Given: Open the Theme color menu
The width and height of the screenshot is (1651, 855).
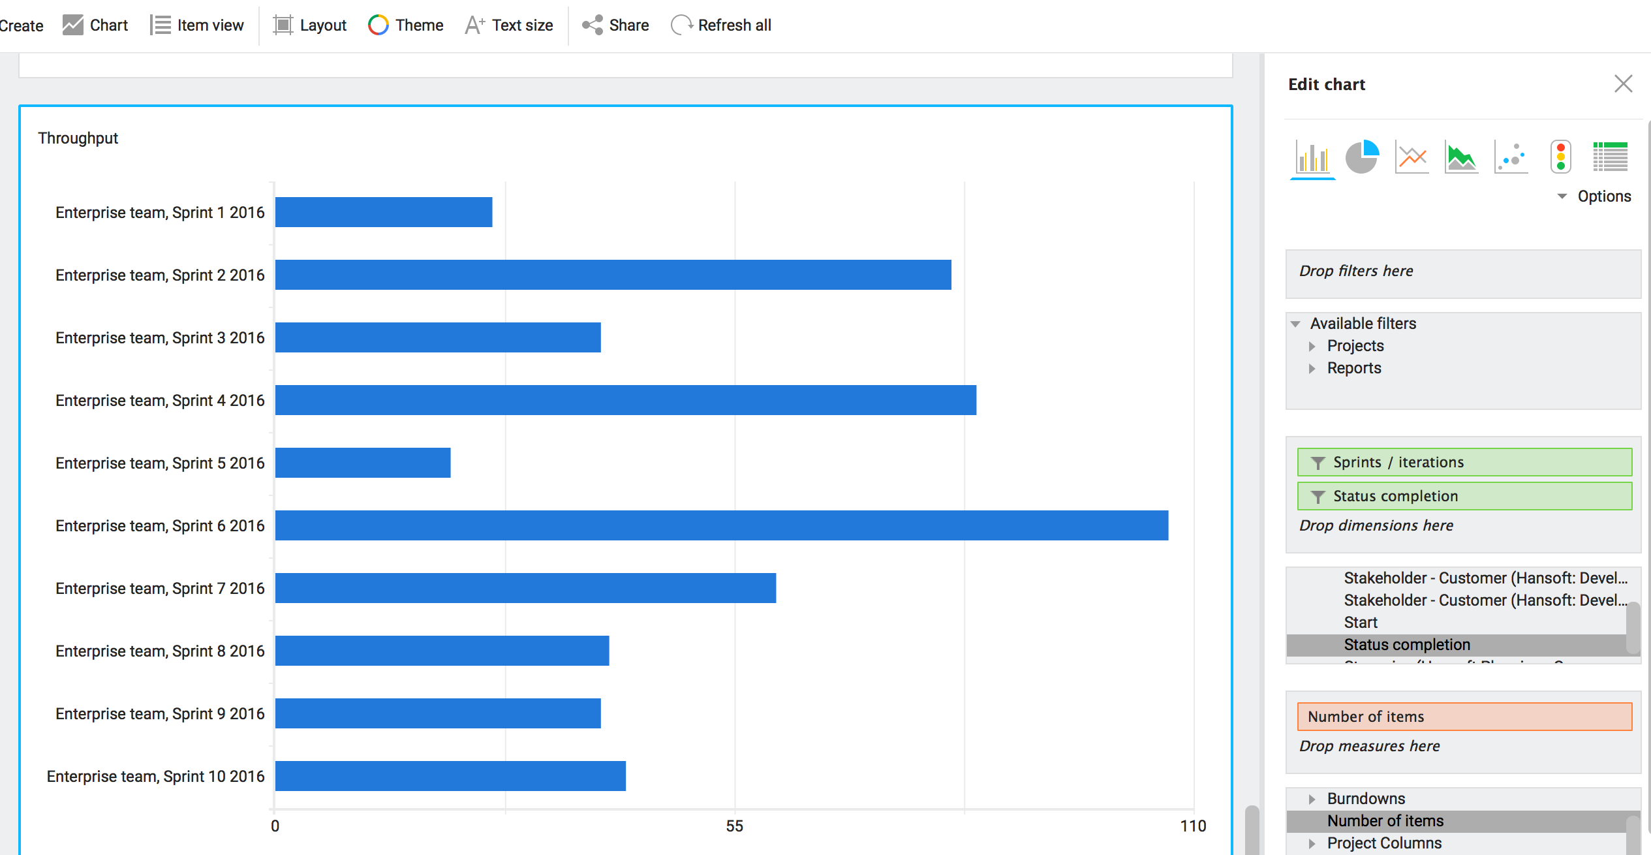Looking at the screenshot, I should (406, 25).
